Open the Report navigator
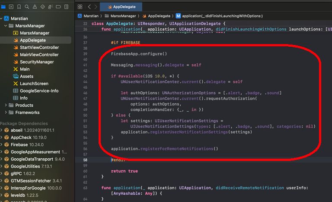 pos(66,7)
